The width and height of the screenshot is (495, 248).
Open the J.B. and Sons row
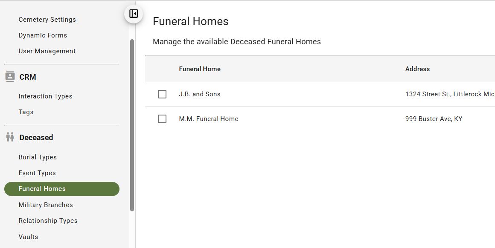[320, 94]
